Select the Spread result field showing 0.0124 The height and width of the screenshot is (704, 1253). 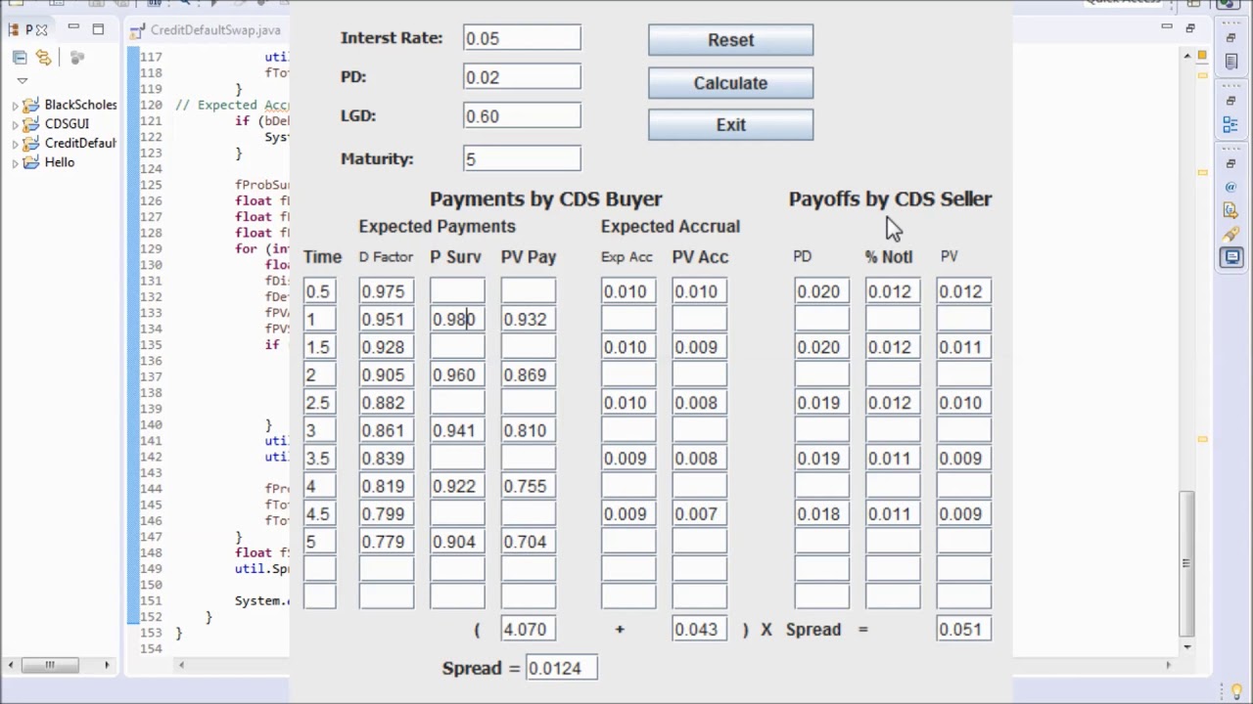[562, 668]
